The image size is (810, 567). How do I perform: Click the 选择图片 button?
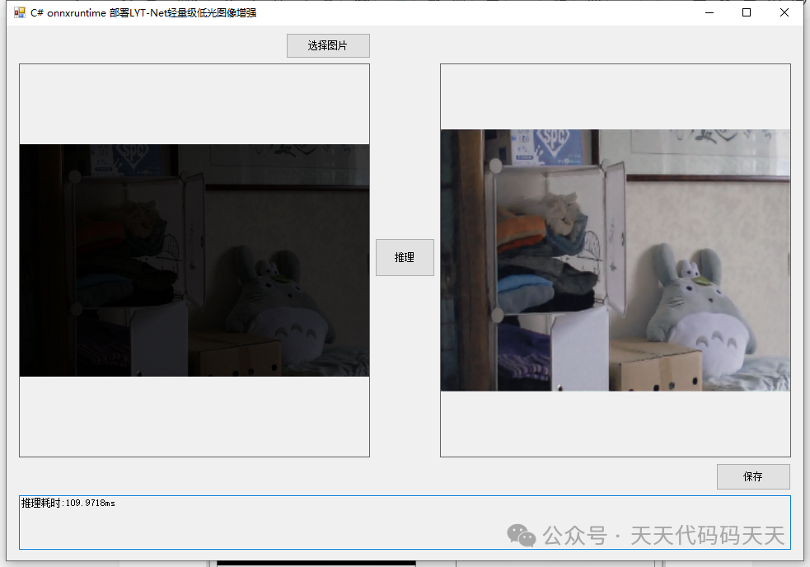(x=328, y=45)
